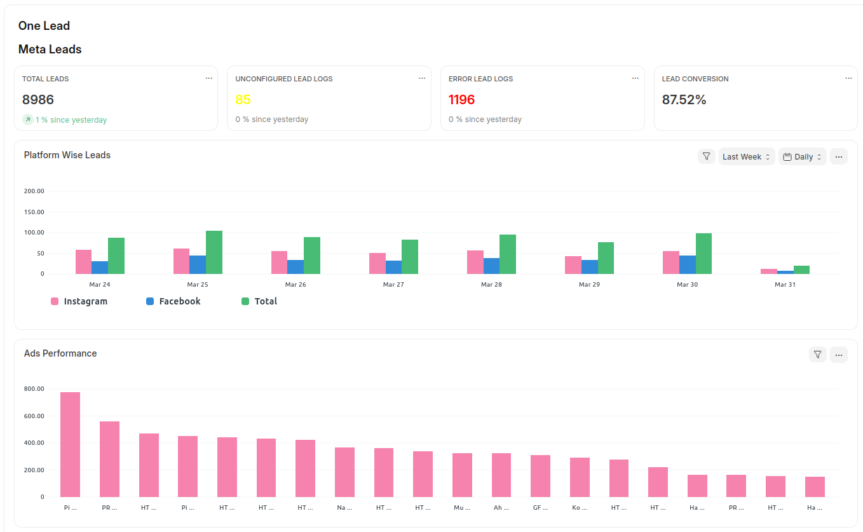Click the Ah ... bar in Ads Performance
The height and width of the screenshot is (532, 863).
coord(501,475)
